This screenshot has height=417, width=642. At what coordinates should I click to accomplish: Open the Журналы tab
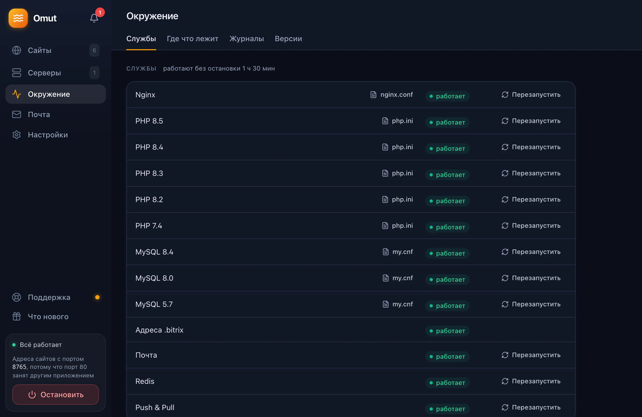pyautogui.click(x=247, y=38)
